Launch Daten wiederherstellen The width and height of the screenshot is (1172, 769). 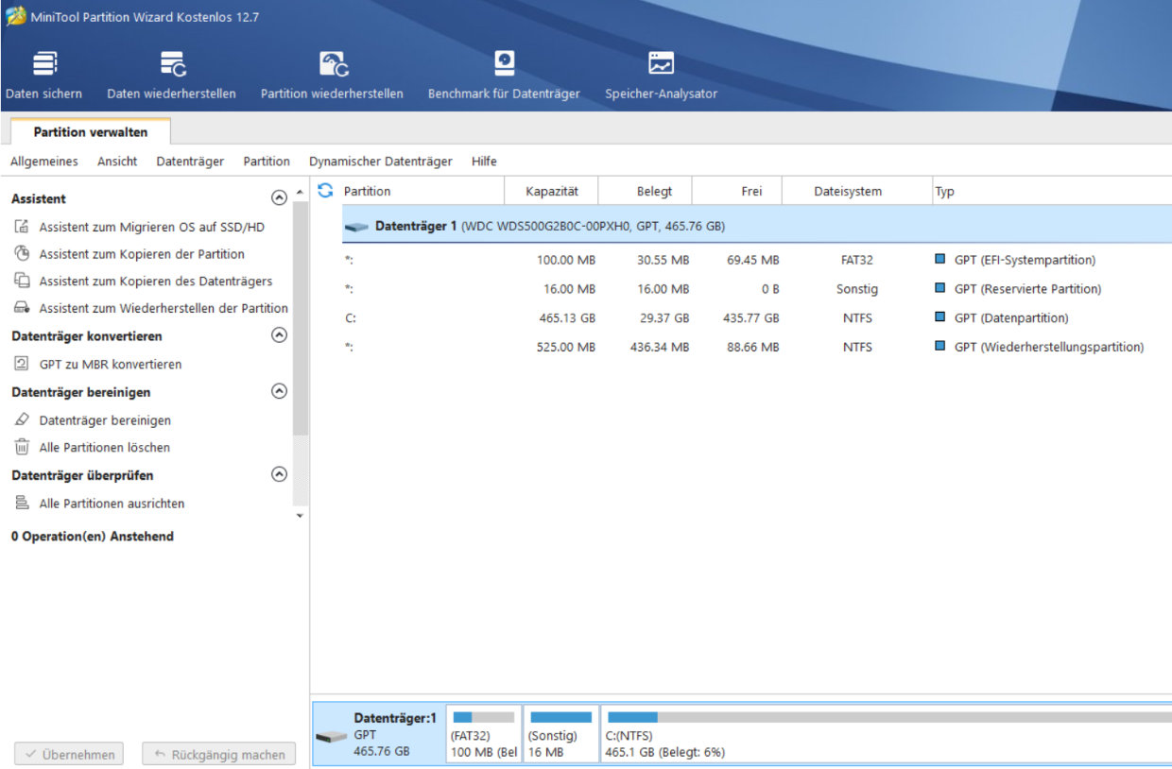click(x=171, y=76)
